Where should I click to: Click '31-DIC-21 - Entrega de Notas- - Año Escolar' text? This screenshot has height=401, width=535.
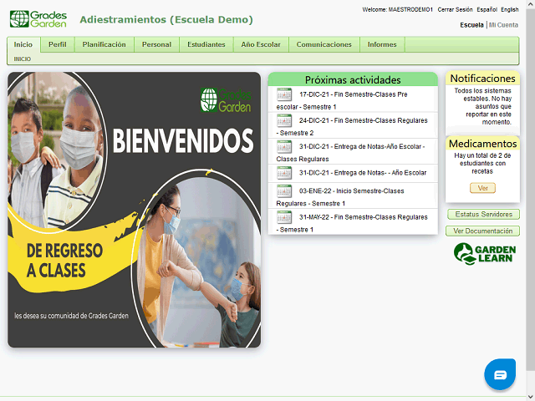[363, 173]
